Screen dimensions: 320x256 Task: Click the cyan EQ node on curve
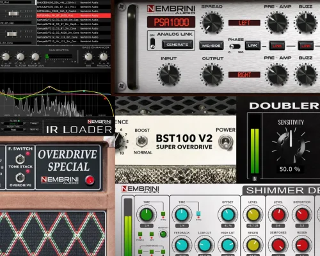coord(84,91)
